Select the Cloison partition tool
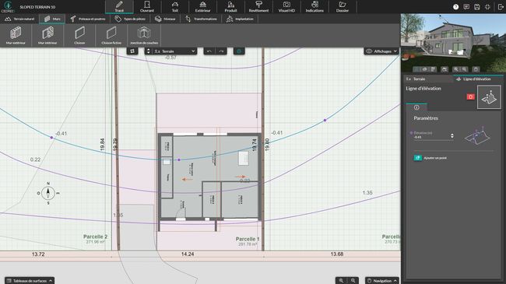The image size is (506, 284). (x=79, y=36)
